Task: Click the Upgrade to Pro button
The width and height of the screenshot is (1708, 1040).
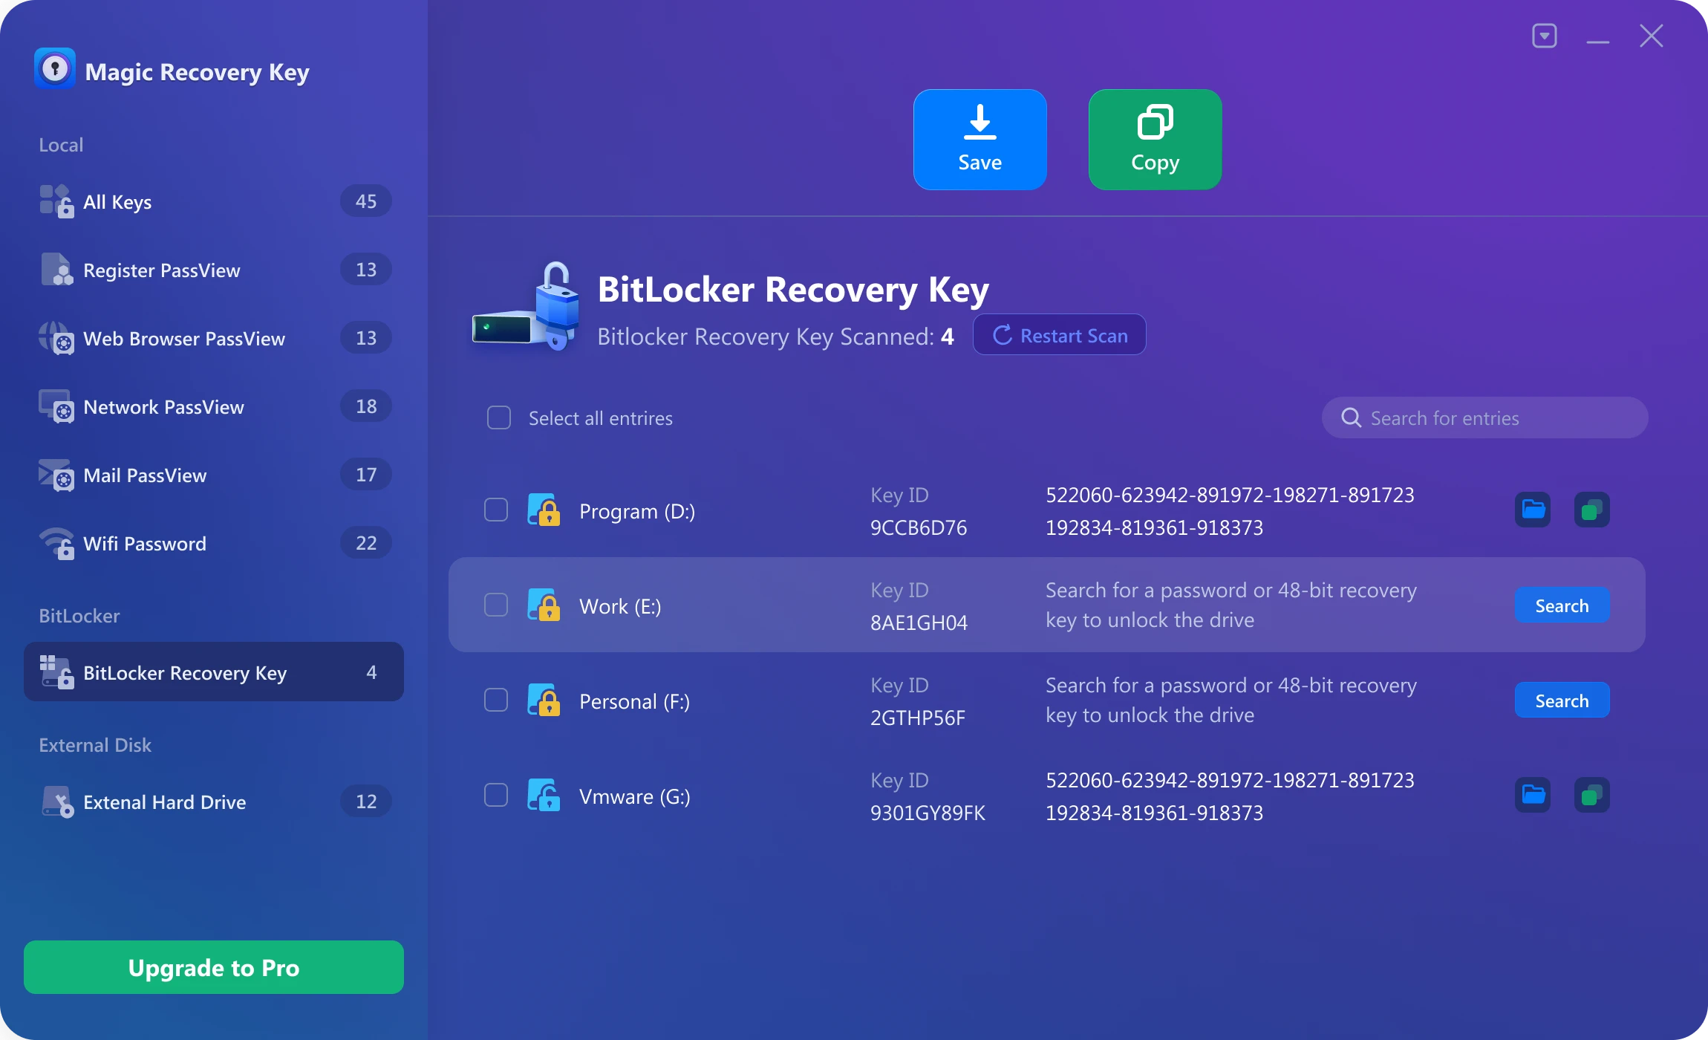Action: coord(213,966)
